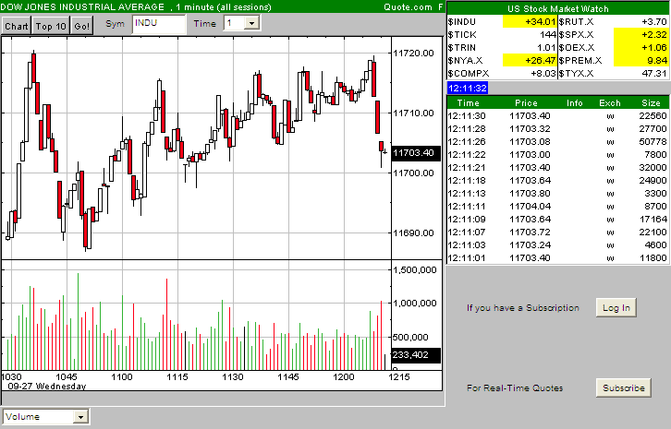Select the 12:11:01 trade row

point(557,257)
